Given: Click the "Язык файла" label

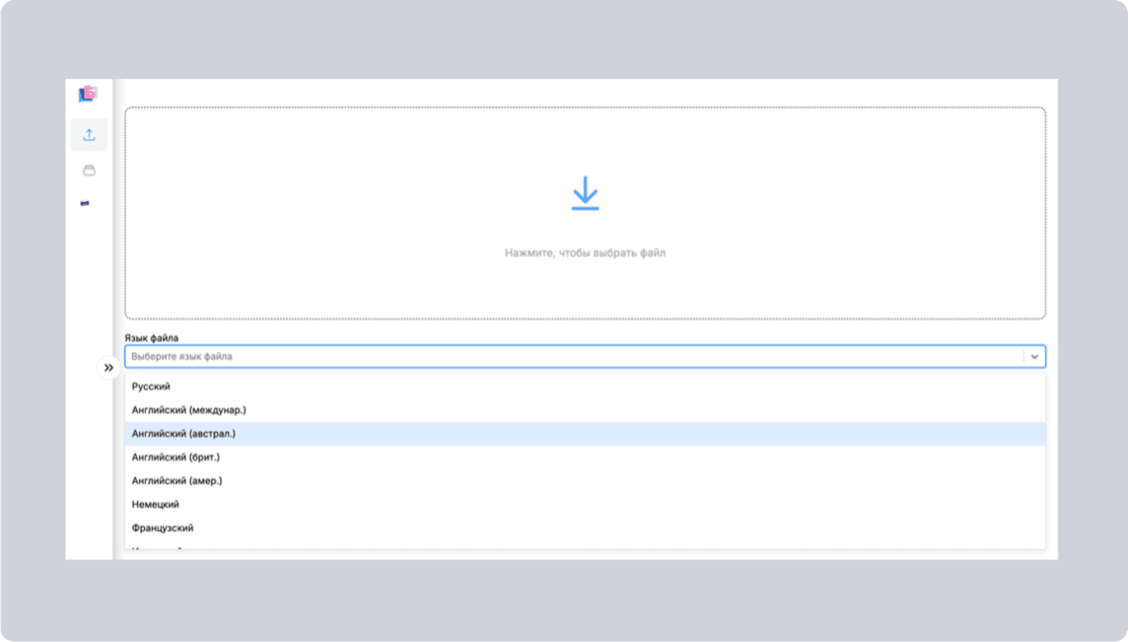Looking at the screenshot, I should [x=151, y=338].
